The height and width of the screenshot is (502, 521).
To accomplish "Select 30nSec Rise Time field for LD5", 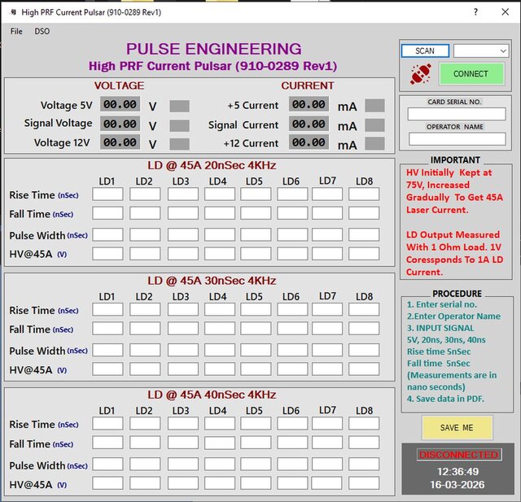I will [x=256, y=309].
